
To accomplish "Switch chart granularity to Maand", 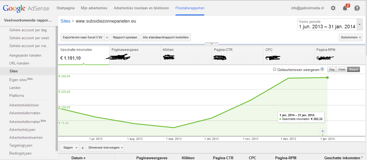I will [353, 69].
